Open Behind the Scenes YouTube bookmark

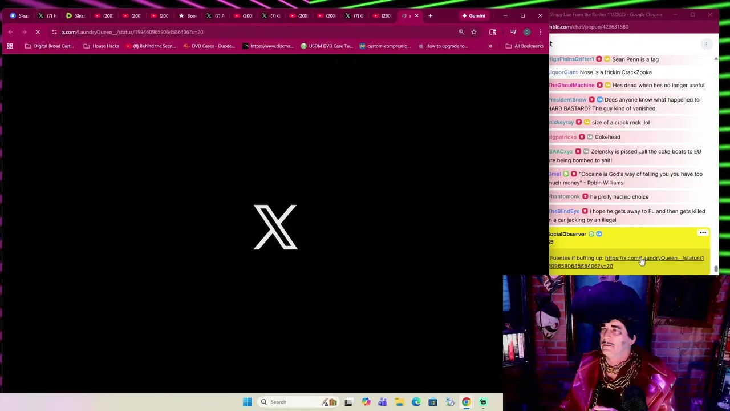point(150,46)
